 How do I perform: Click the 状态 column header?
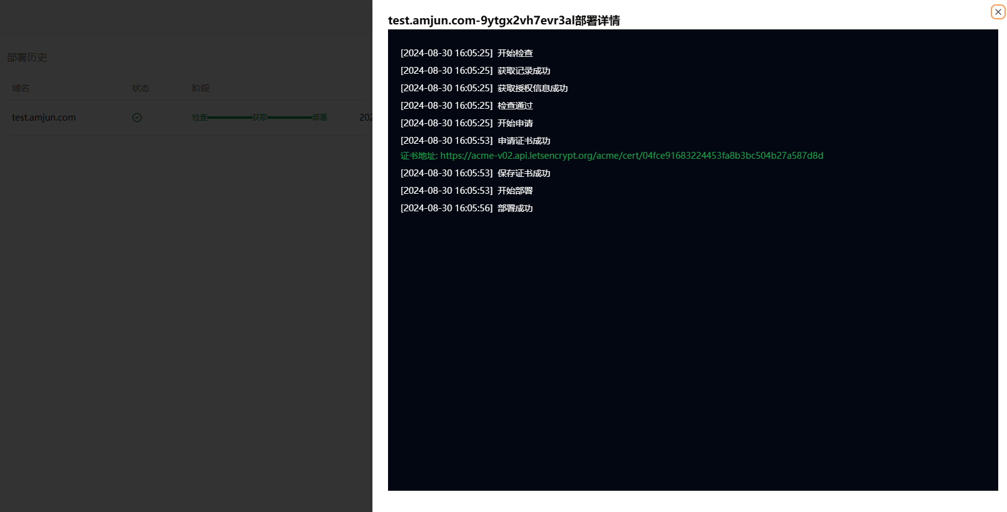[141, 88]
